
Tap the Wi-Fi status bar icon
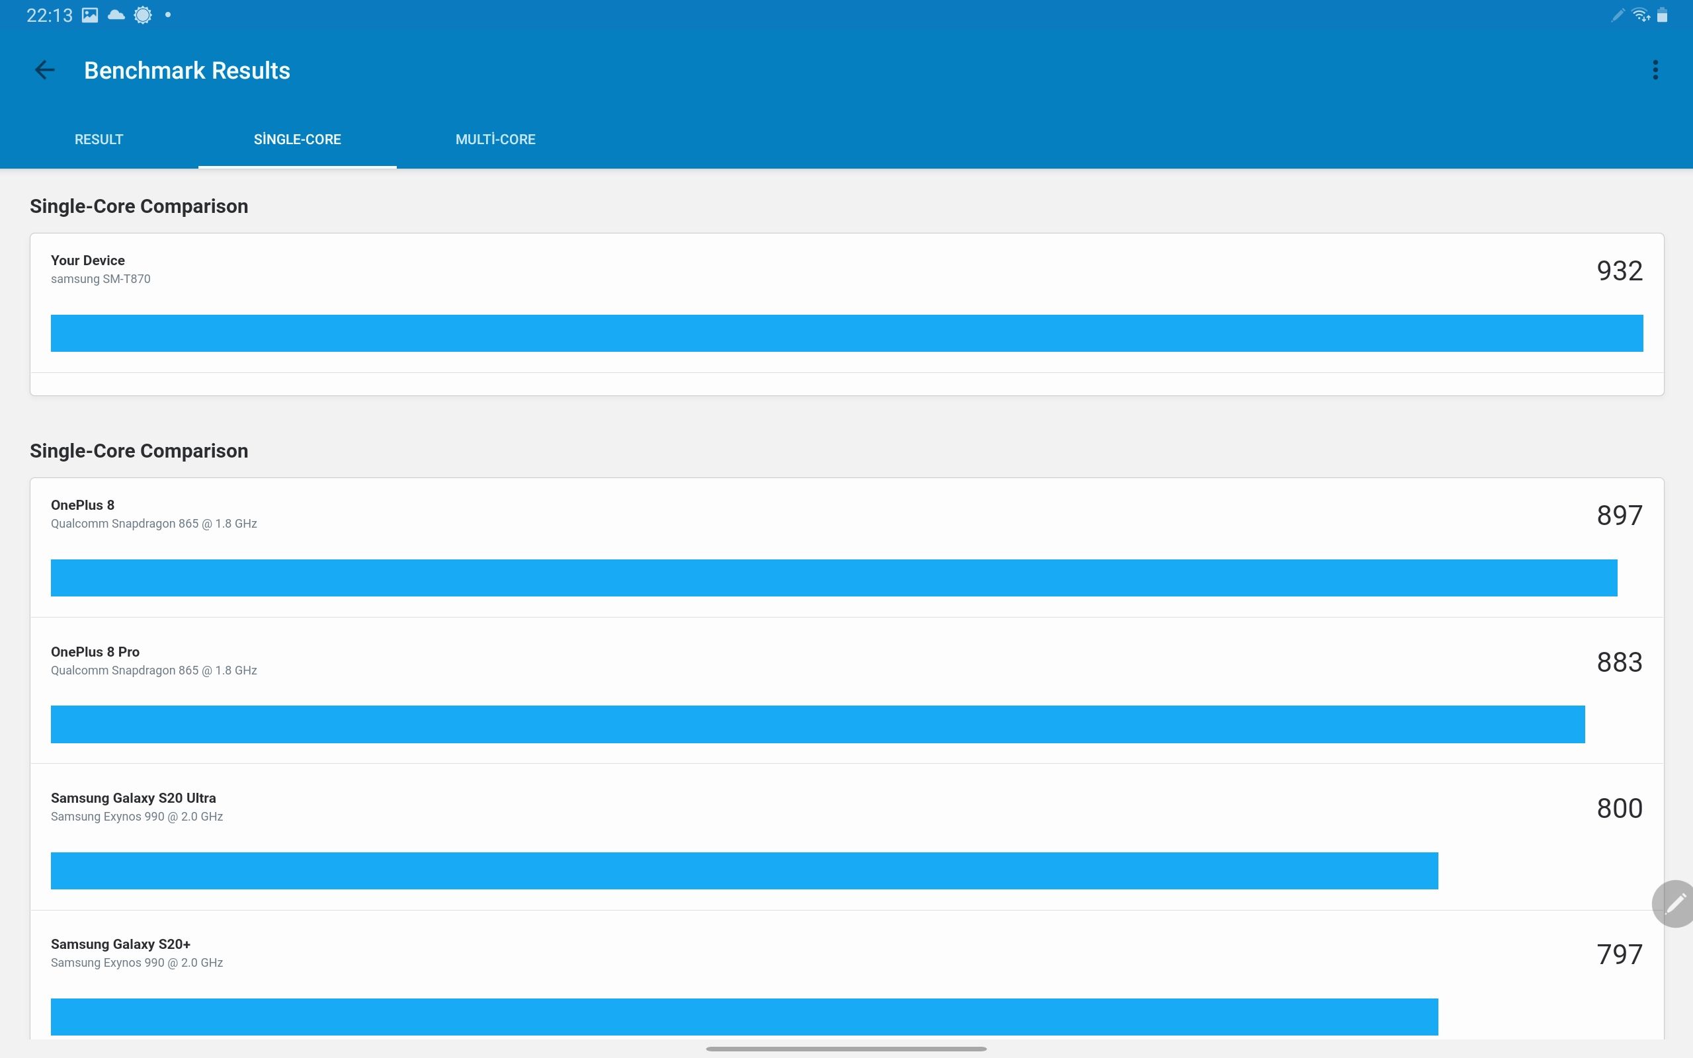pos(1640,15)
